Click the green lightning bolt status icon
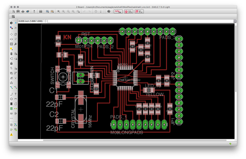 230,143
